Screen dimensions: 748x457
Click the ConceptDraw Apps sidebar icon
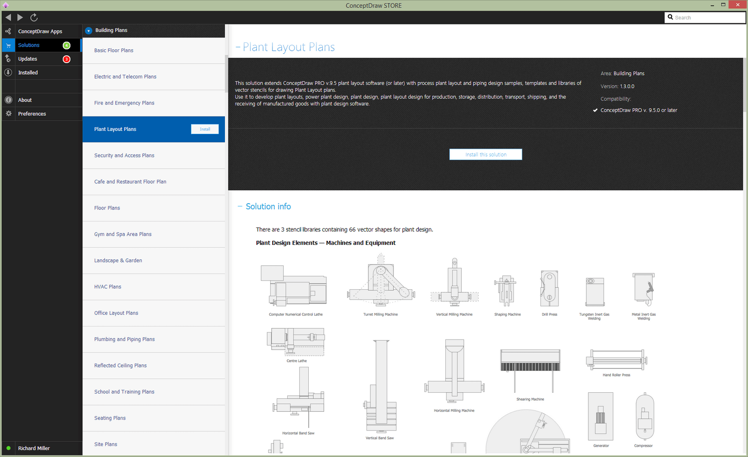(8, 31)
